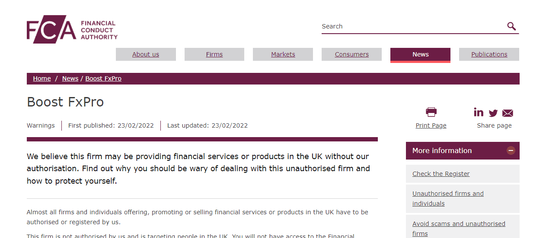This screenshot has width=546, height=238.
Task: Open the Firms menu
Action: click(x=214, y=54)
